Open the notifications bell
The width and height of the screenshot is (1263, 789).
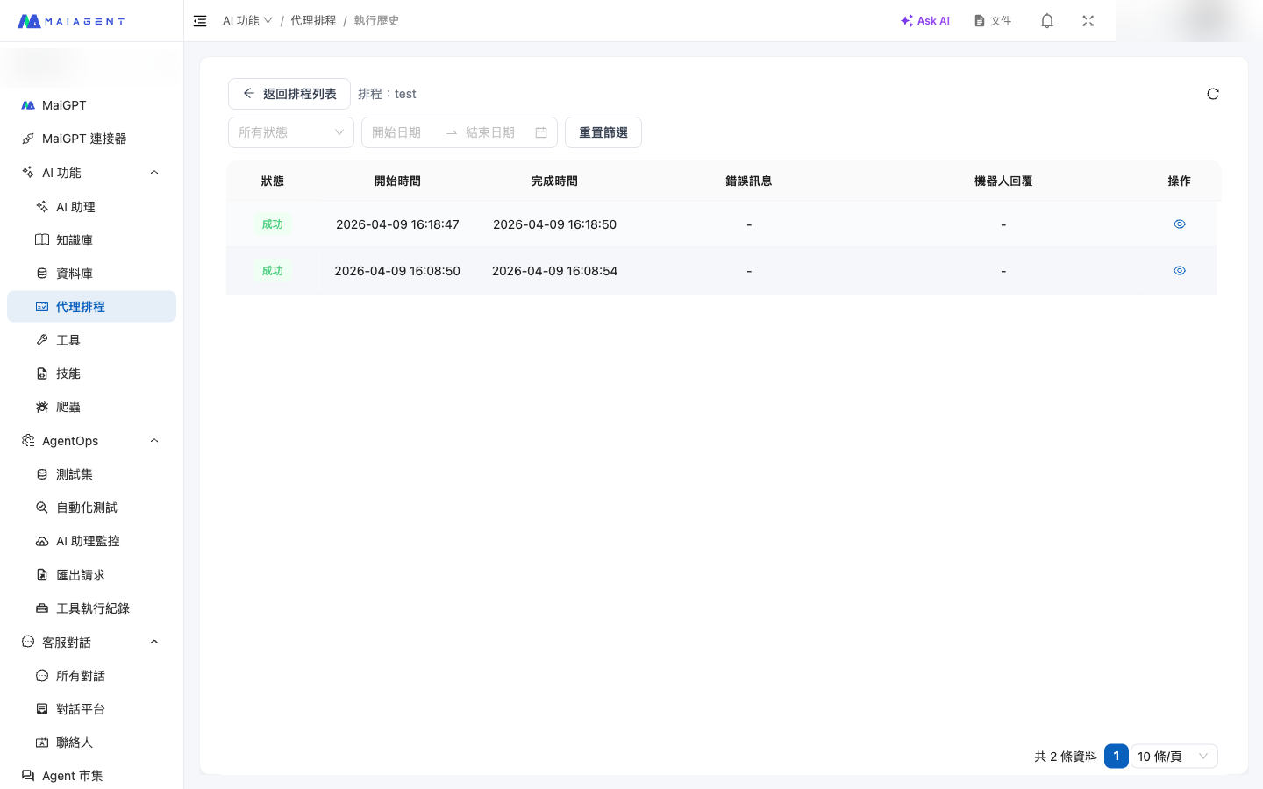coord(1047,21)
